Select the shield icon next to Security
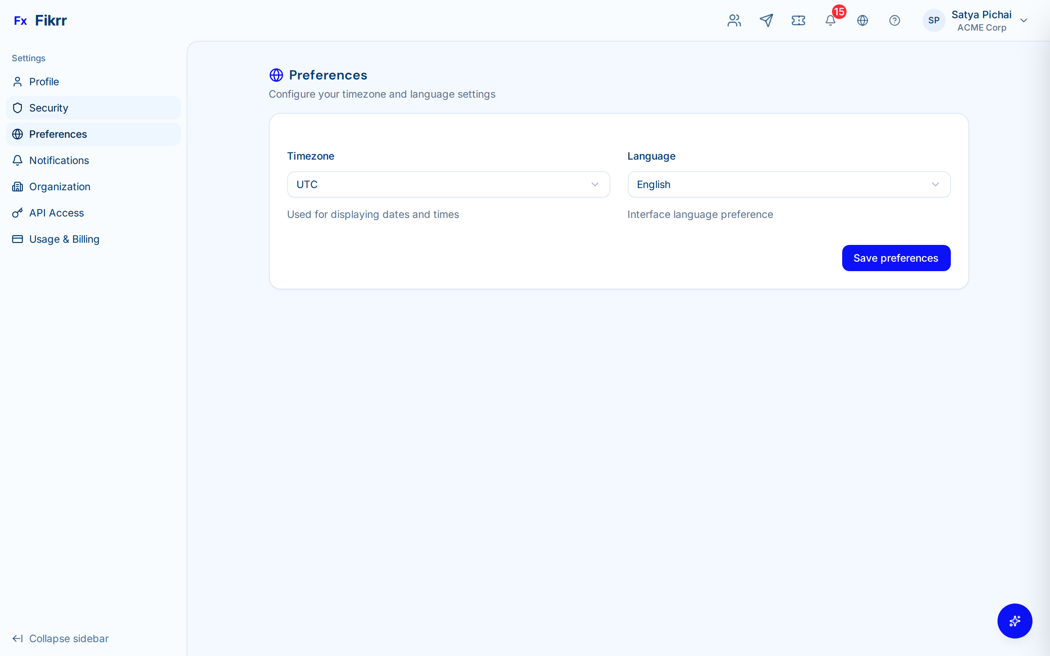 point(17,108)
